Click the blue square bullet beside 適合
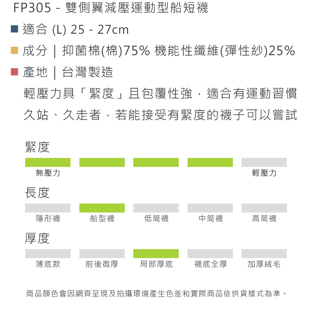 click(x=14, y=29)
